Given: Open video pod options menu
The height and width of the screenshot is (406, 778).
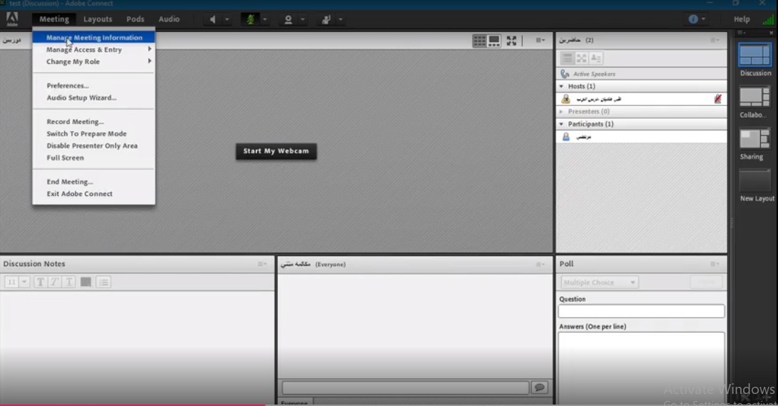Looking at the screenshot, I should point(540,40).
